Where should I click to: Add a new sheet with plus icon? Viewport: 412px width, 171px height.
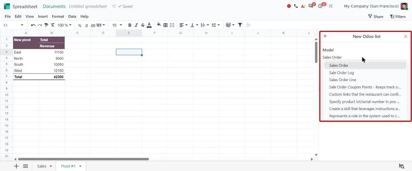16,166
